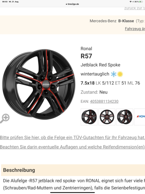
Task: Open the Ronal logo thumbnail
Action: point(140,117)
